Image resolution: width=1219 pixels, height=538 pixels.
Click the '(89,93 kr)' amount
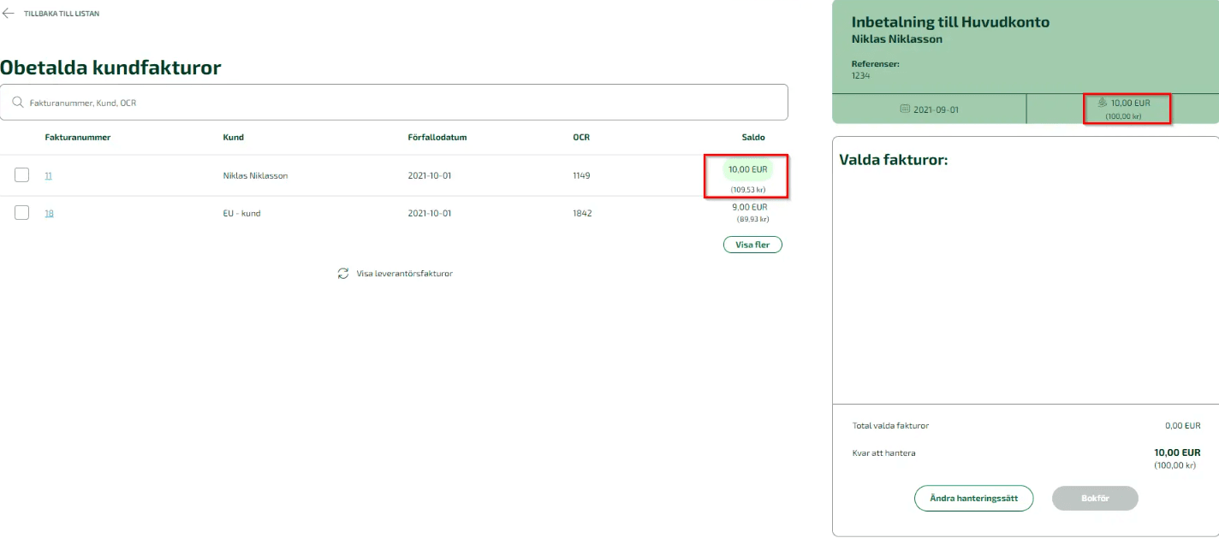pos(752,219)
